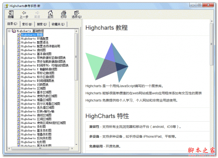This screenshot has height=158, width=218.
Task: Click the tree horizontal scroll-left arrow
Action: pos(9,149)
